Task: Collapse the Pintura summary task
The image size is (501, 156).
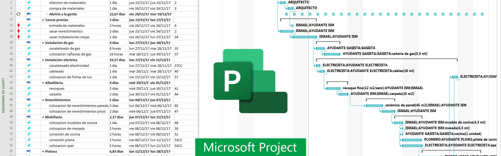Action: 43,152
